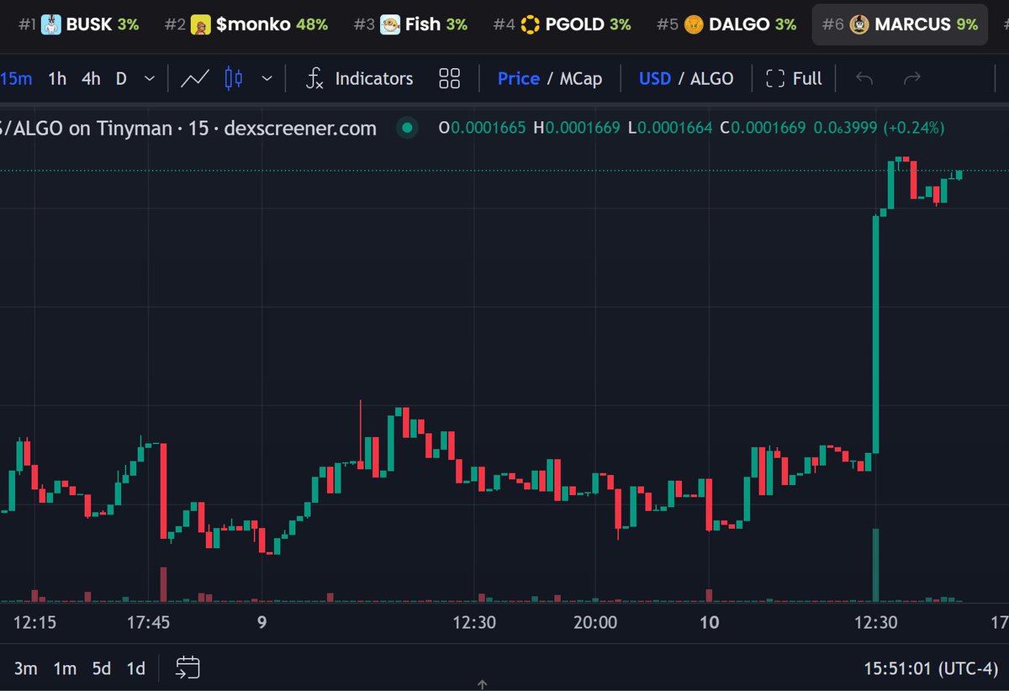Open the PGOLD trending token
Screen dimensions: 1009x691
(561, 24)
